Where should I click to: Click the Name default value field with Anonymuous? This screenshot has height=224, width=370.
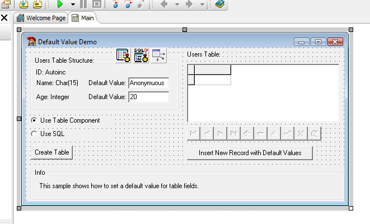(x=148, y=83)
